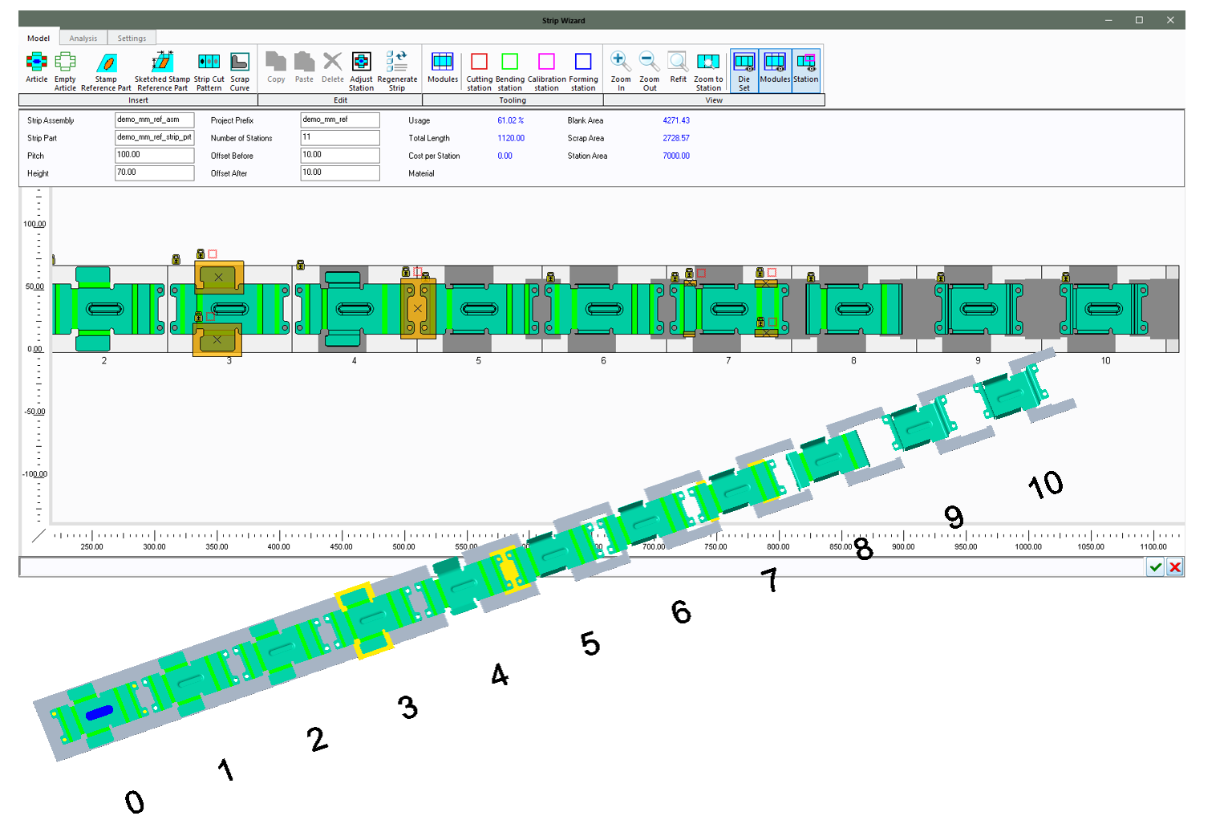The height and width of the screenshot is (820, 1232).
Task: Switch to the Analysis tab
Action: (82, 38)
